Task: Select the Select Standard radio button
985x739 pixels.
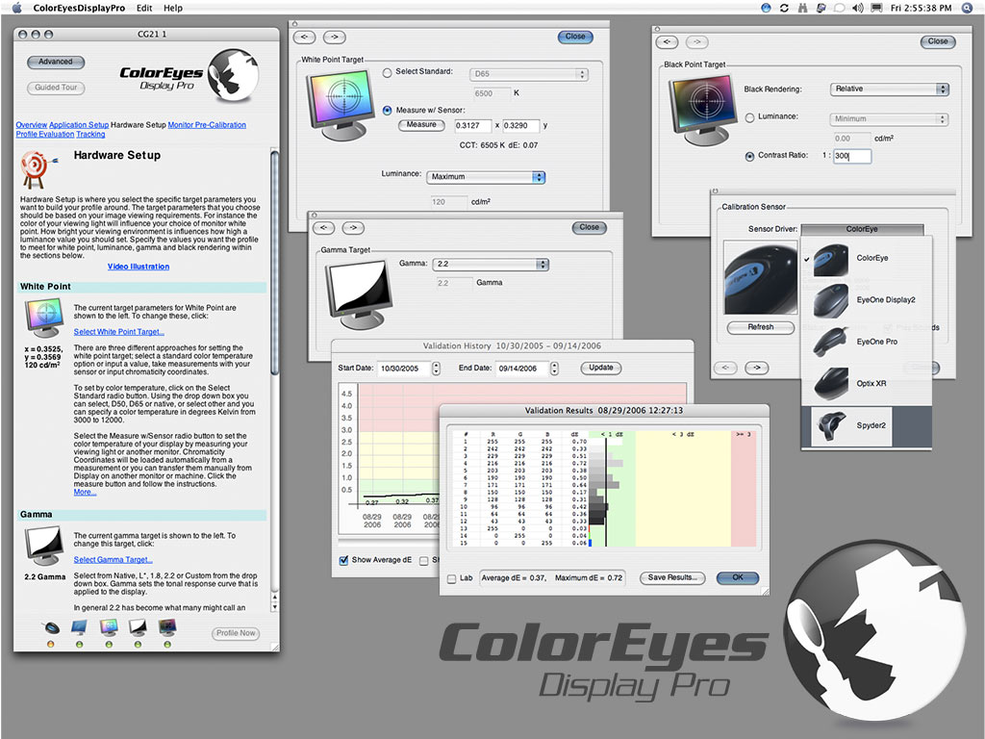Action: (x=387, y=72)
